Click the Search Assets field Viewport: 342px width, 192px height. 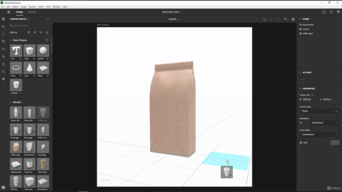tap(30, 26)
